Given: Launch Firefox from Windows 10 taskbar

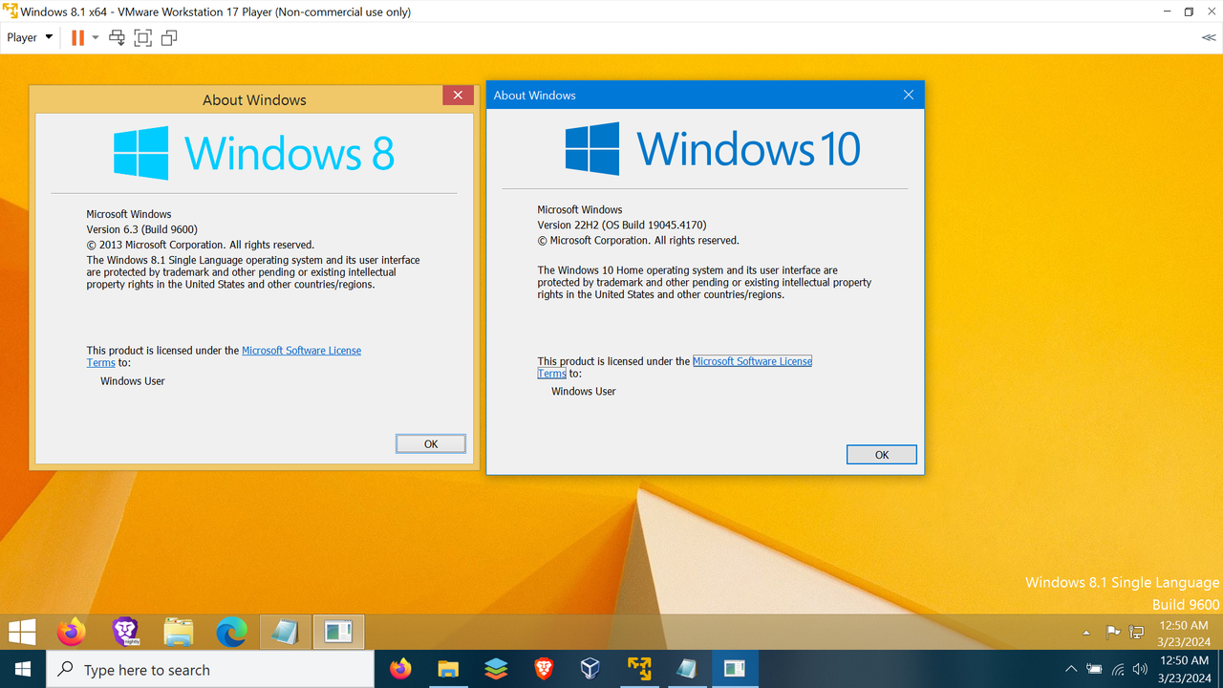Looking at the screenshot, I should point(401,669).
